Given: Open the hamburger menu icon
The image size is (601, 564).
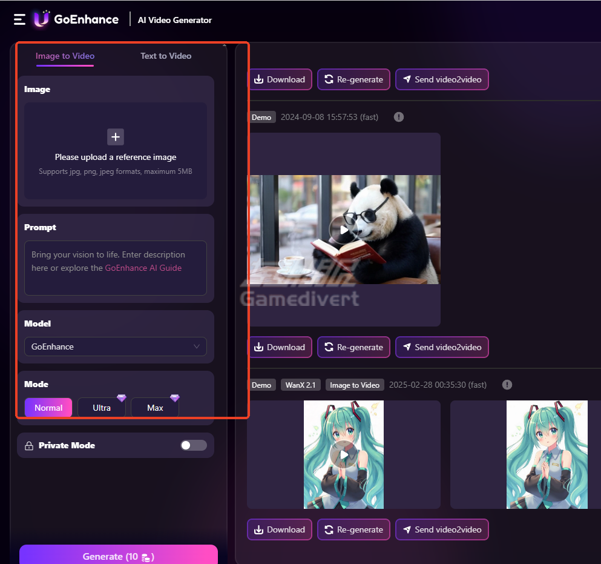Looking at the screenshot, I should tap(19, 19).
